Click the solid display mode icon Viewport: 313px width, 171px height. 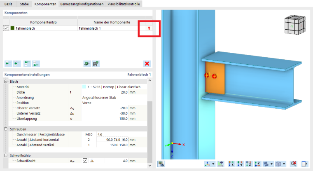tap(266, 164)
